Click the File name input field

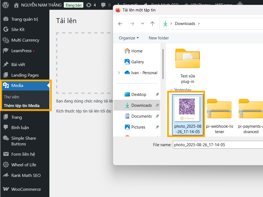tap(218, 145)
